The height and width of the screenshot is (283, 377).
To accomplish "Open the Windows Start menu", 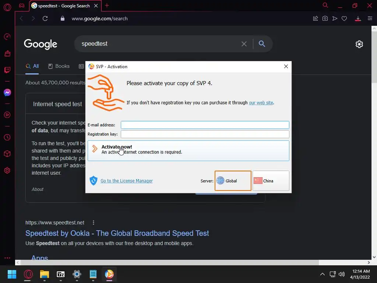I will 12,274.
